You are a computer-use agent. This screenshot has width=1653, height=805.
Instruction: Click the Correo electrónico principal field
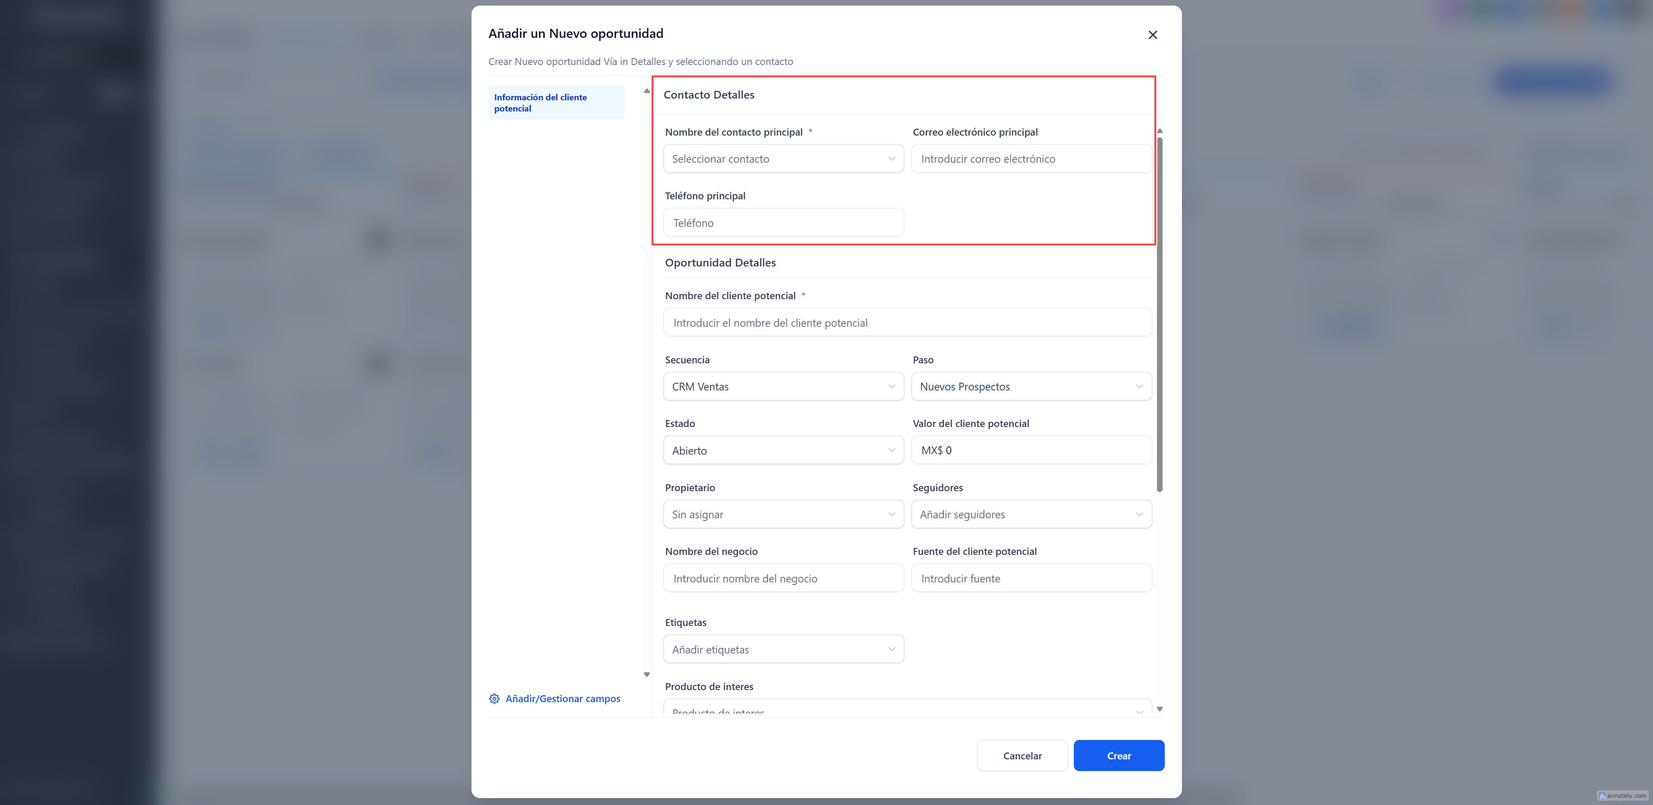click(1030, 158)
